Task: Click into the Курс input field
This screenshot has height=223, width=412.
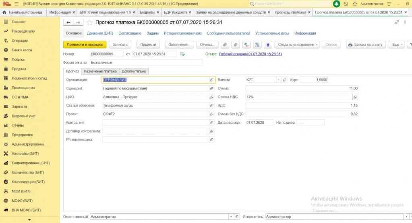Action: pos(314,80)
